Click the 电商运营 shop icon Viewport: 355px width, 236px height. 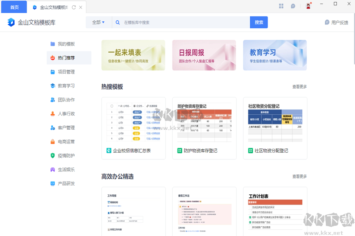(x=52, y=142)
